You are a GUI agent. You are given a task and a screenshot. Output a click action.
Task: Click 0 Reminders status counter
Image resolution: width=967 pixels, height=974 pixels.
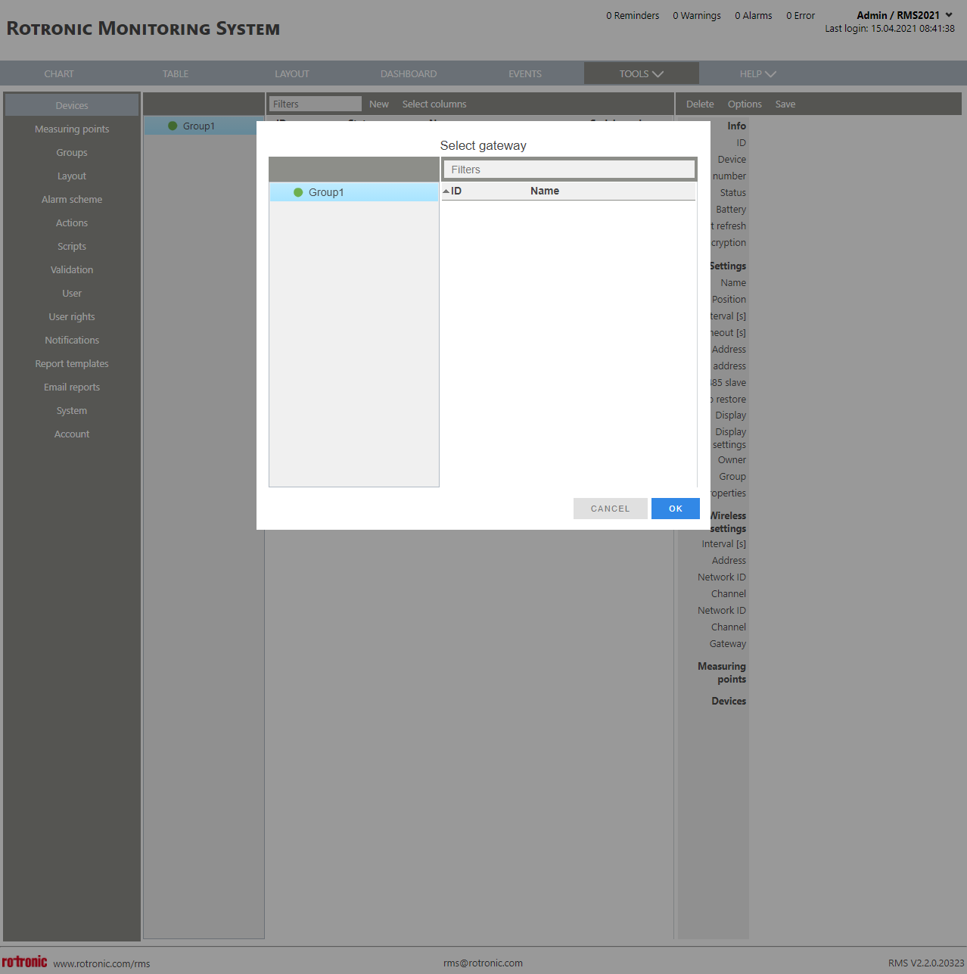(633, 15)
